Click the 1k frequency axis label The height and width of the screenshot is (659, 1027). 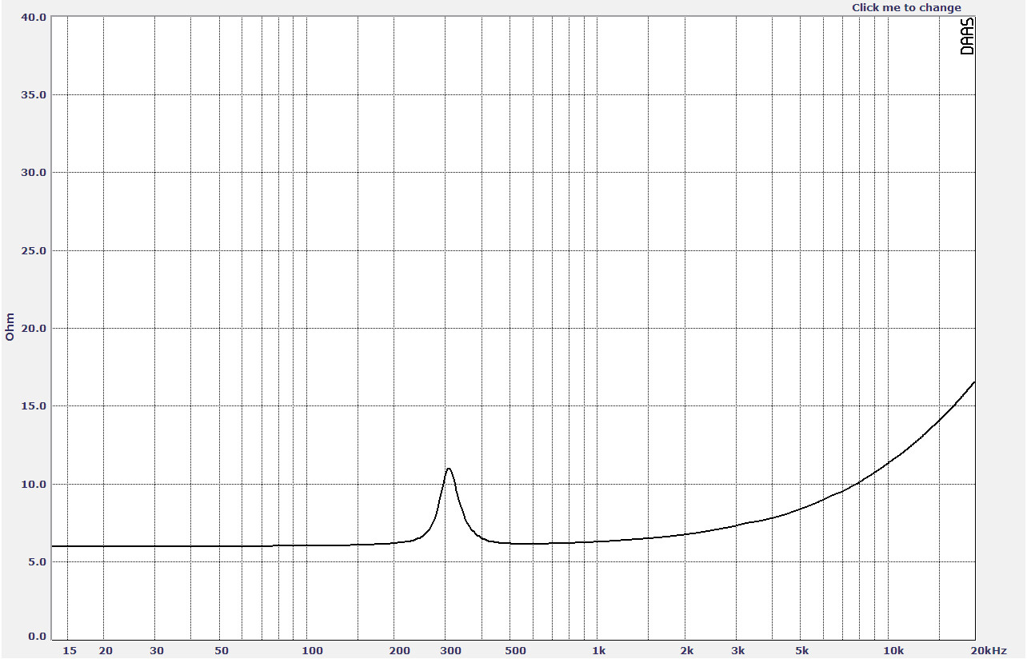[598, 650]
